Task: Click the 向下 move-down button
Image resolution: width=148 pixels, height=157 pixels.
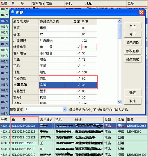Action: [x=132, y=34]
